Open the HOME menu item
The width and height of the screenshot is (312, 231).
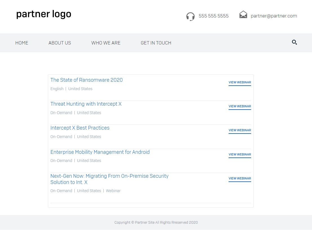[22, 43]
